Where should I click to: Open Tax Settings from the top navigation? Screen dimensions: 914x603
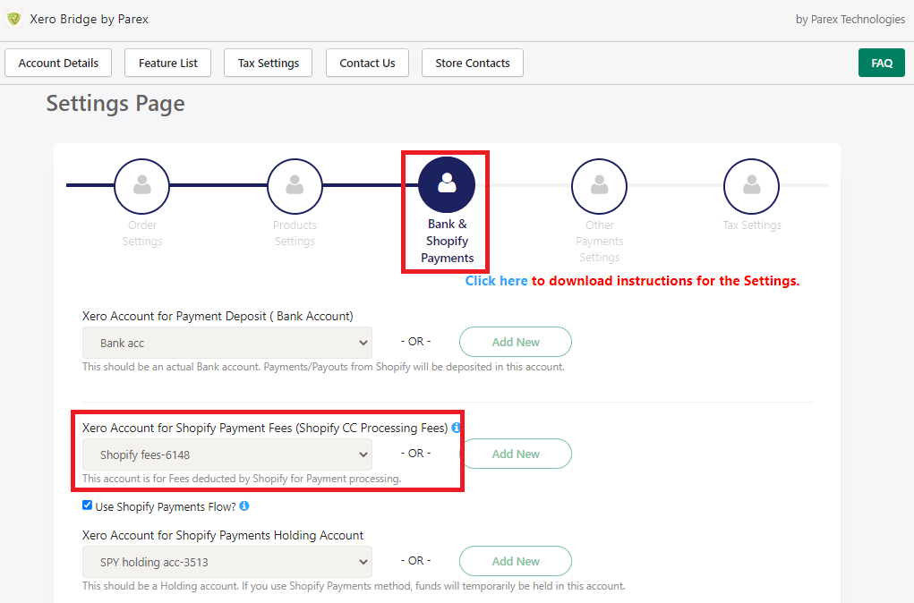point(269,63)
